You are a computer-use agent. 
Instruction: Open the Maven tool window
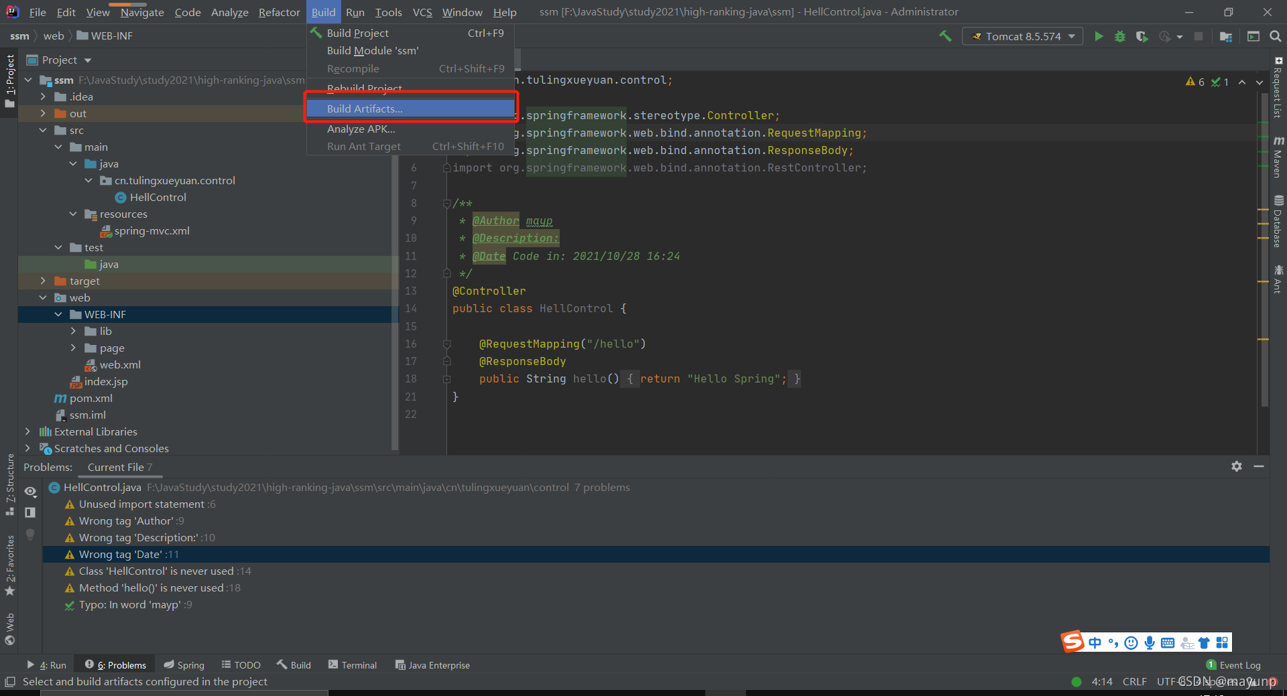(x=1278, y=157)
